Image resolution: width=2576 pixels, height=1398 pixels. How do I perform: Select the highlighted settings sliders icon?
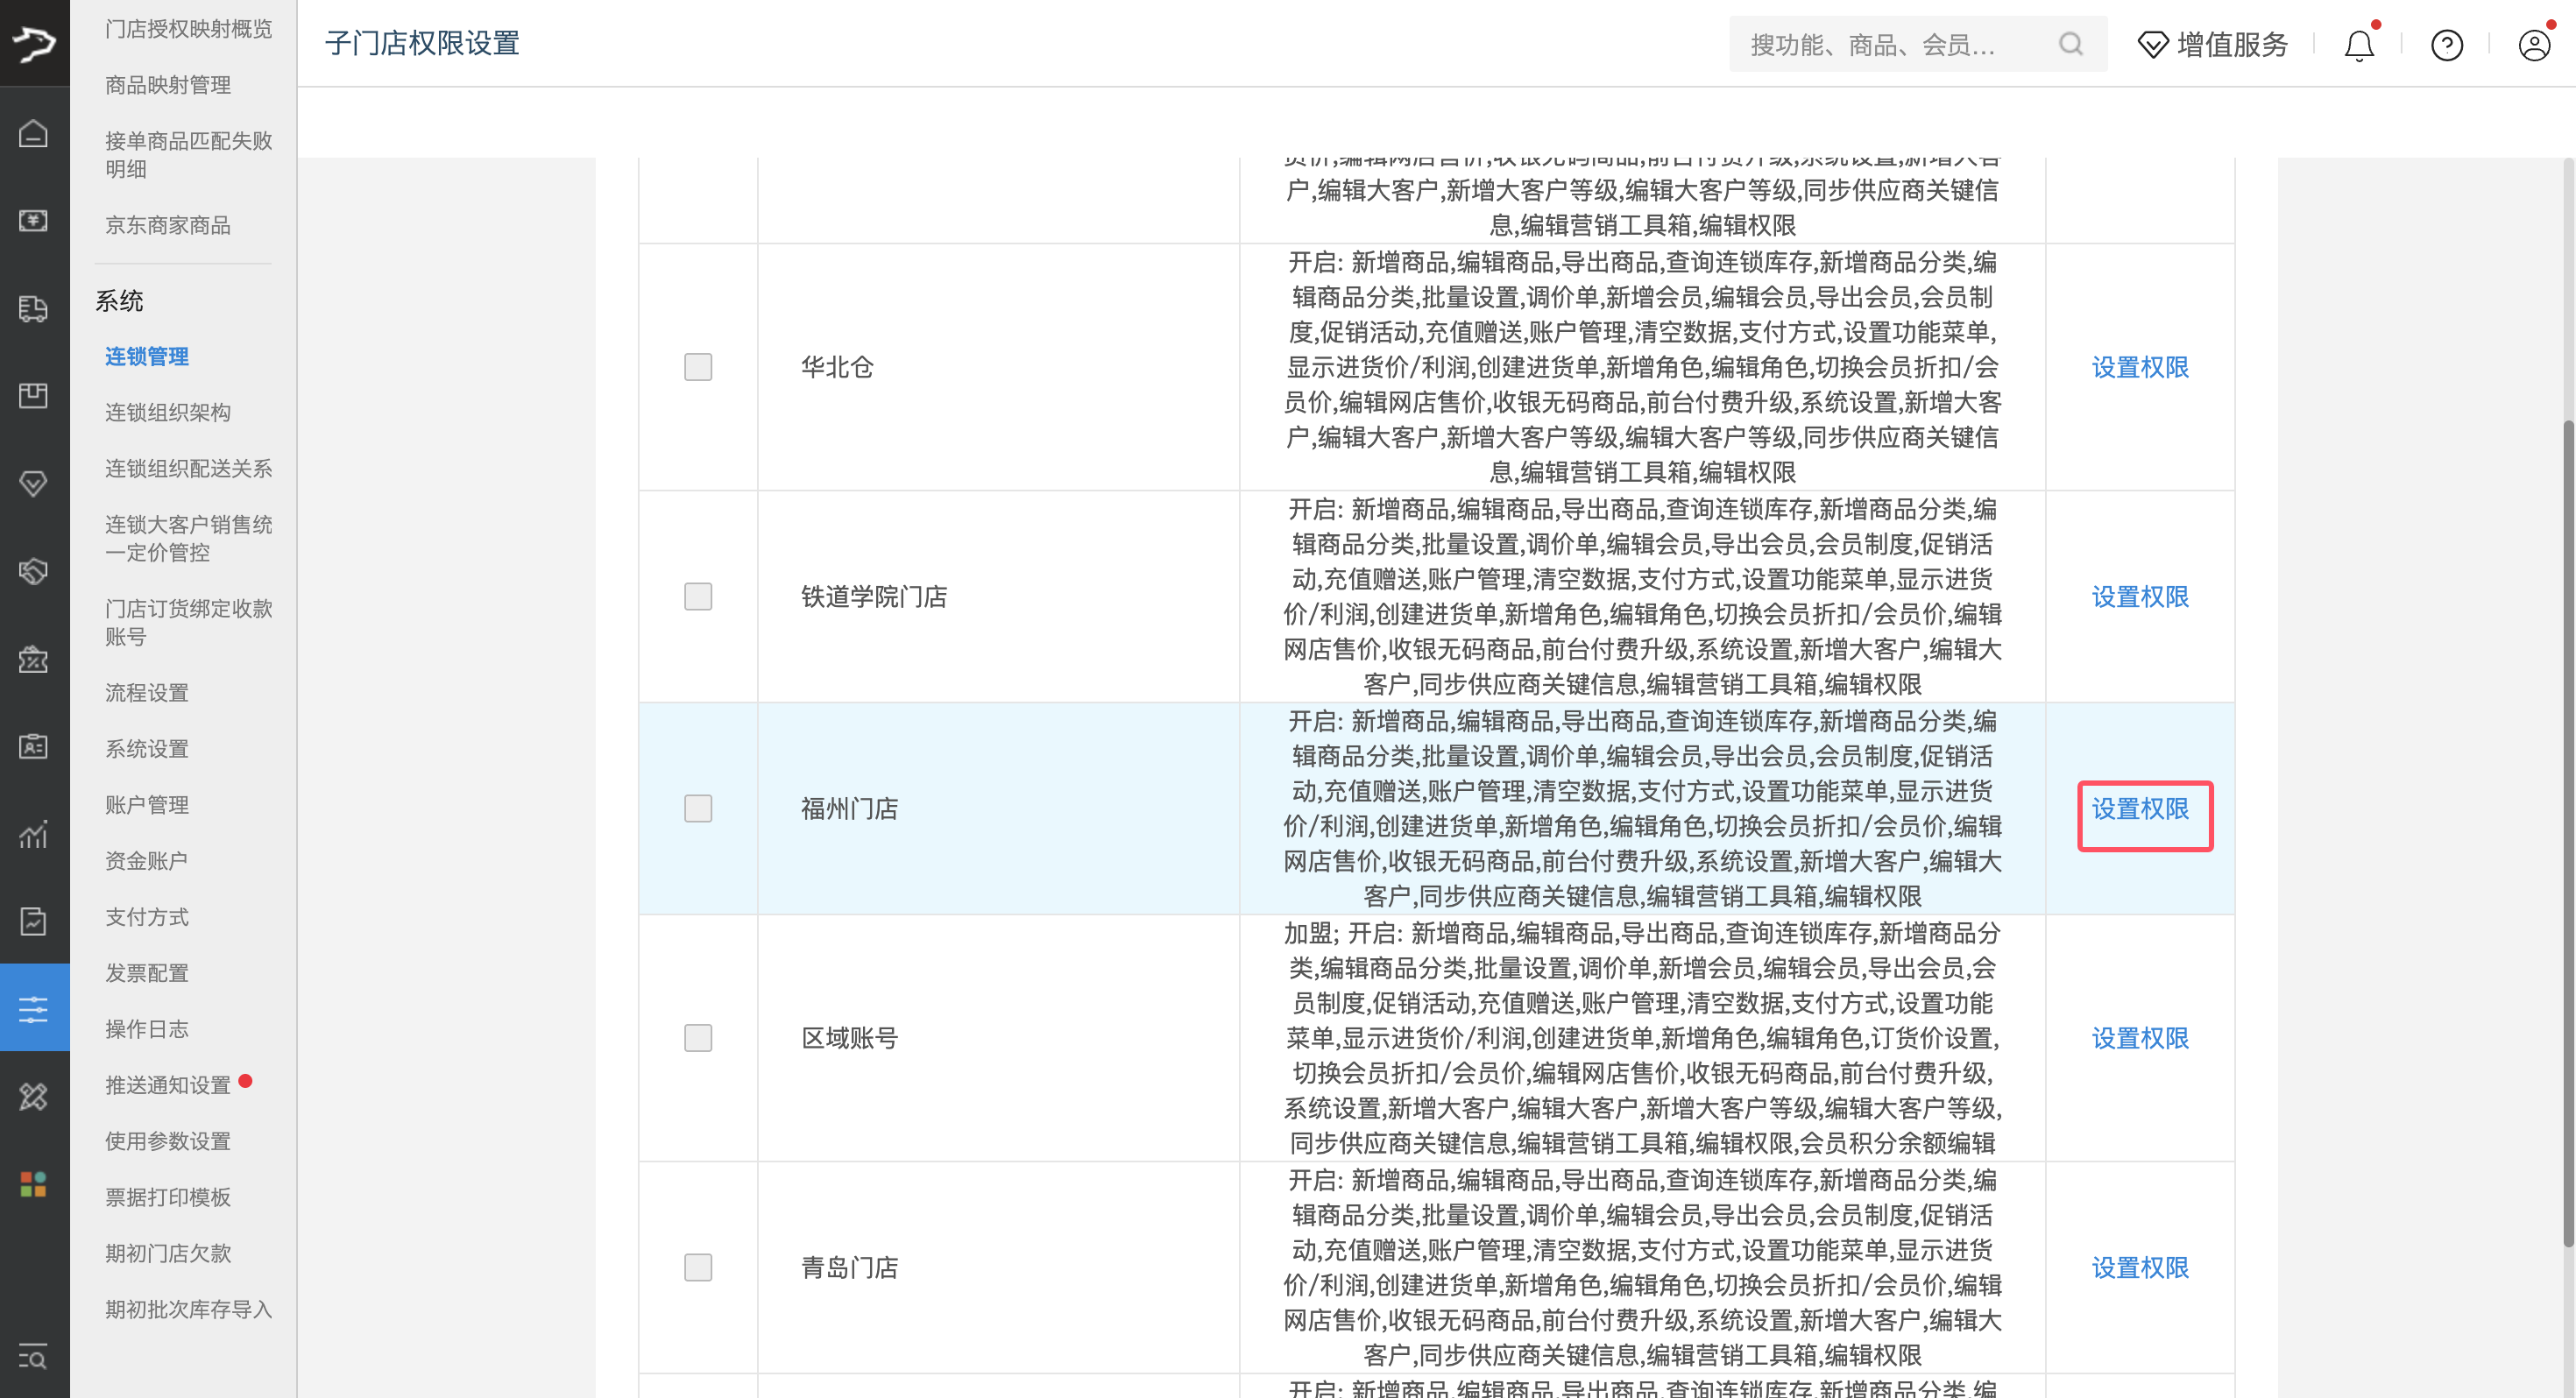tap(34, 1009)
